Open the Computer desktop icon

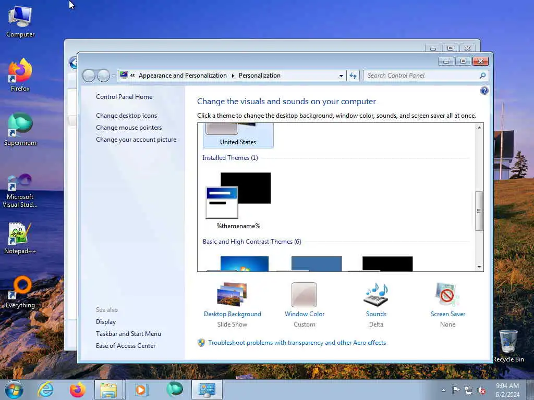[x=20, y=21]
